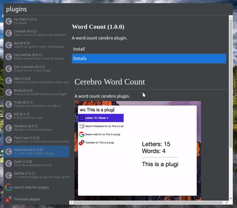The width and height of the screenshot is (237, 208).
Task: Click the Dash plugin icon
Action: tap(9, 164)
